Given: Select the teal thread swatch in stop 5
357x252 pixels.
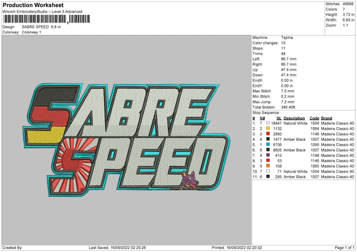Looking at the screenshot, I should click(x=268, y=145).
